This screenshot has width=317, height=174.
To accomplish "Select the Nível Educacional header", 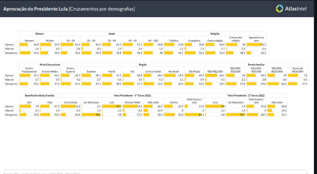I will [x=50, y=65].
